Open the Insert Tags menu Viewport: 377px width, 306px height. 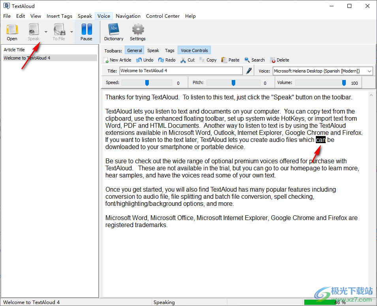coord(59,16)
